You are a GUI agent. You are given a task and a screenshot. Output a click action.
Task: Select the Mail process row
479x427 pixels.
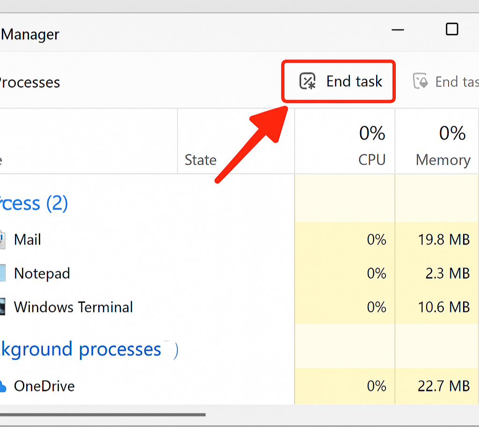[x=239, y=239]
